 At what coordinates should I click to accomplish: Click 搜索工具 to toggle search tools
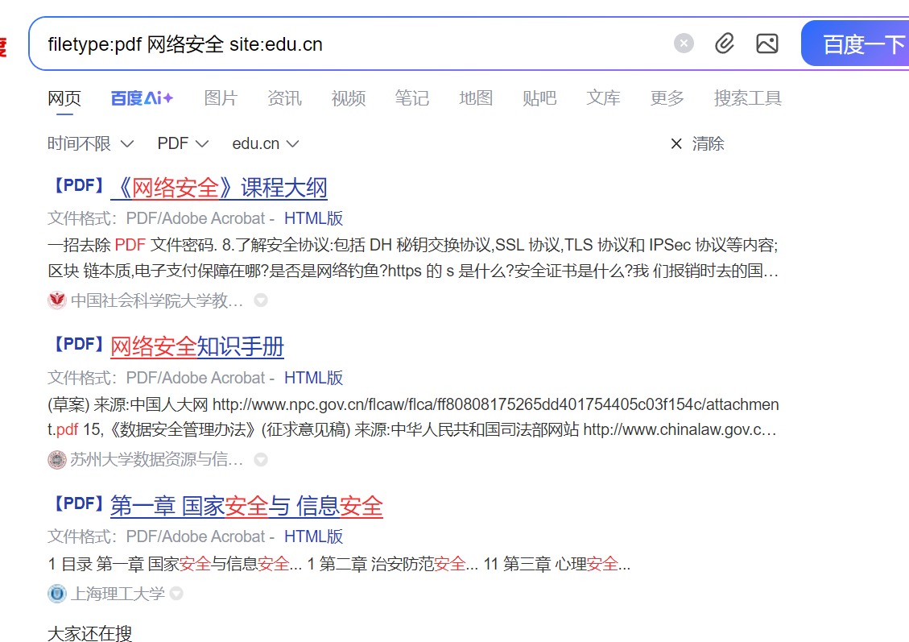(x=748, y=98)
